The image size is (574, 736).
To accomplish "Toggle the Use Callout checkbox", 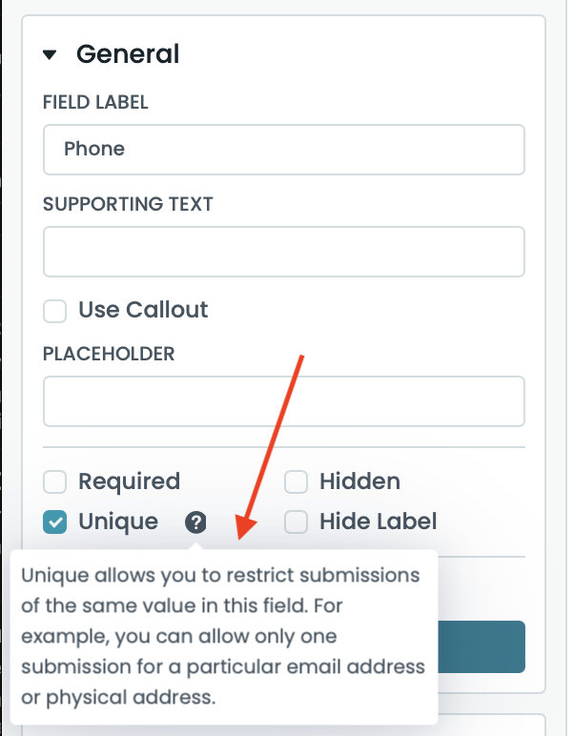I will [55, 310].
